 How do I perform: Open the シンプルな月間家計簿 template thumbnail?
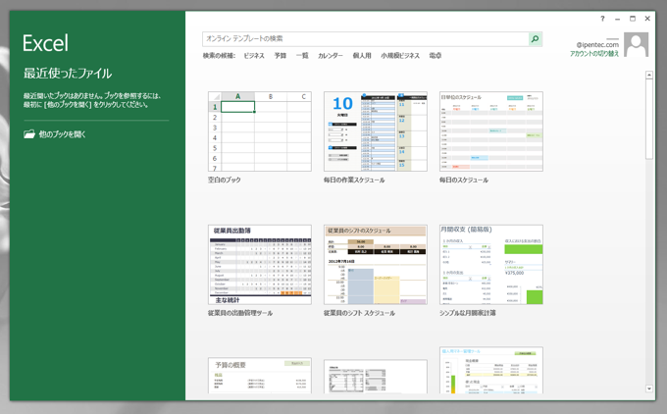click(x=490, y=265)
